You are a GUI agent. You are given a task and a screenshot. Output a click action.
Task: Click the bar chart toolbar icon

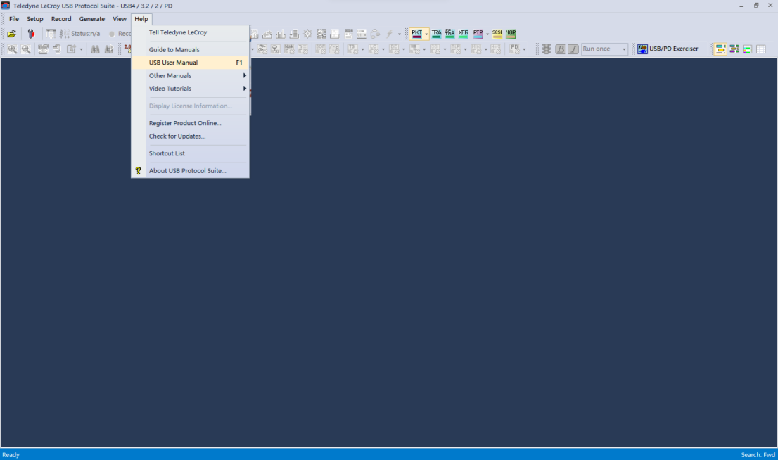click(x=281, y=34)
